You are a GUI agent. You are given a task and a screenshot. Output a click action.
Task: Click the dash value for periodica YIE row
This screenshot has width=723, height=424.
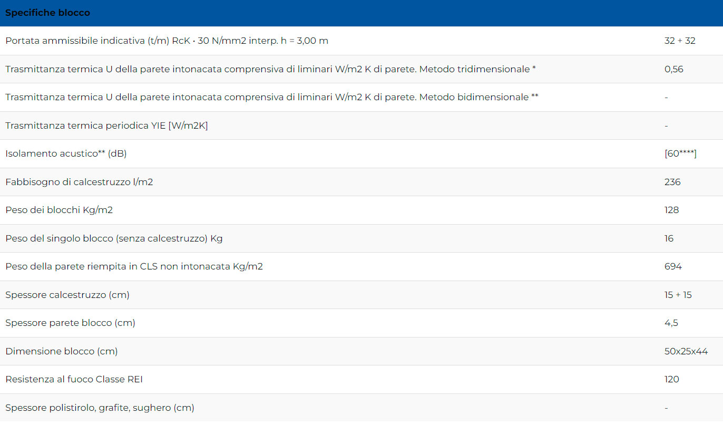[666, 126]
